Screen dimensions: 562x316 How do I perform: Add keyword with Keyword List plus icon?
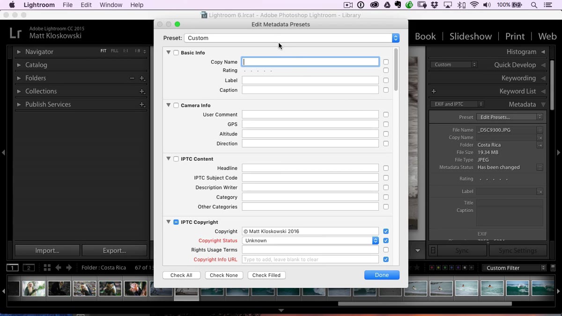coord(434,91)
